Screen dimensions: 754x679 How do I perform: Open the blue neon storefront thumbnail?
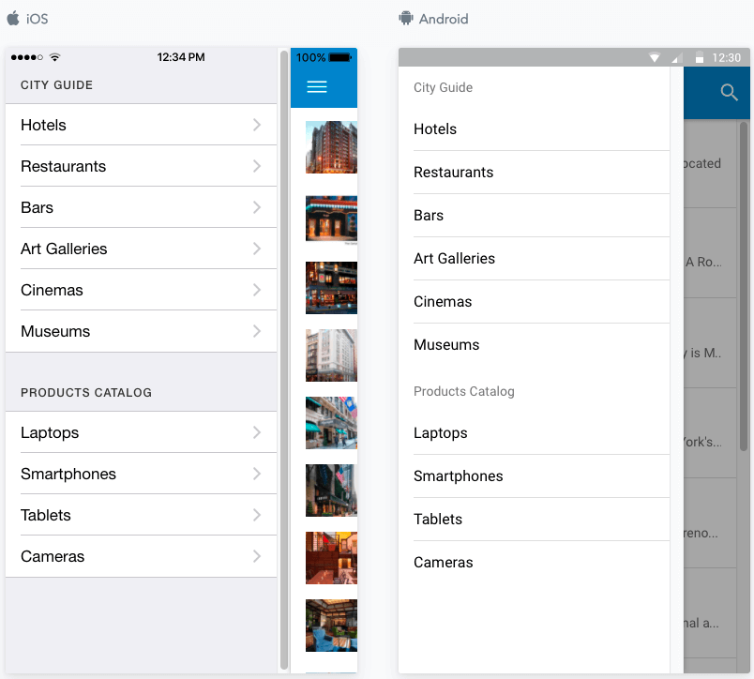click(331, 219)
